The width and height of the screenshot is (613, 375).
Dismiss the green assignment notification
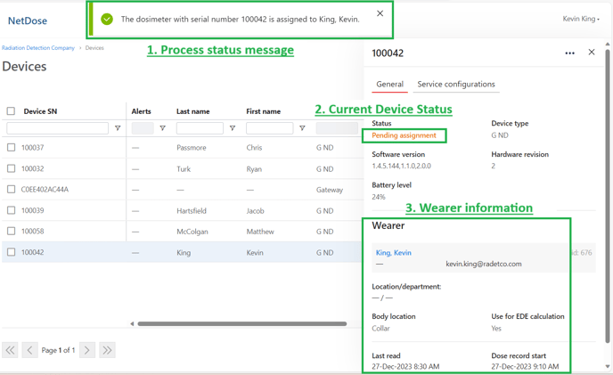[x=380, y=13]
